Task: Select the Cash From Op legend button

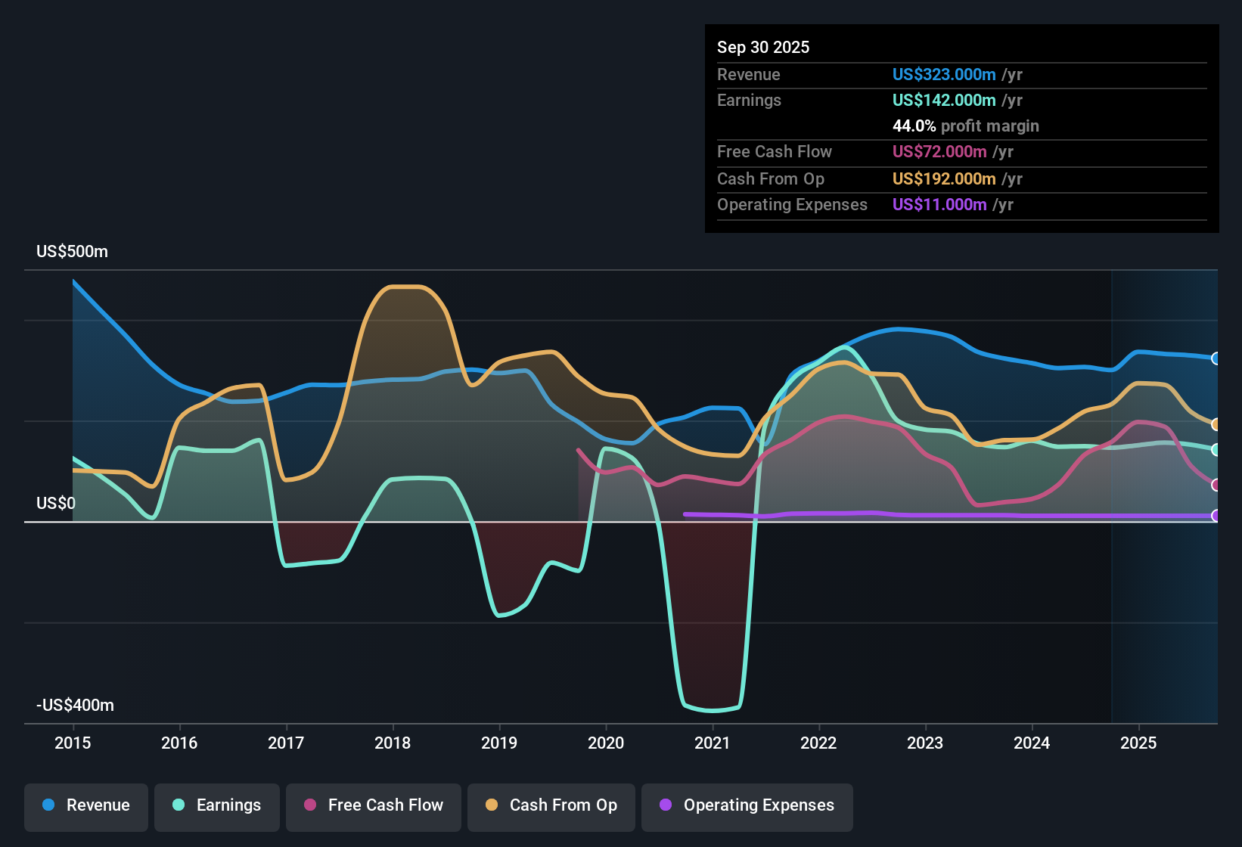Action: pyautogui.click(x=551, y=805)
